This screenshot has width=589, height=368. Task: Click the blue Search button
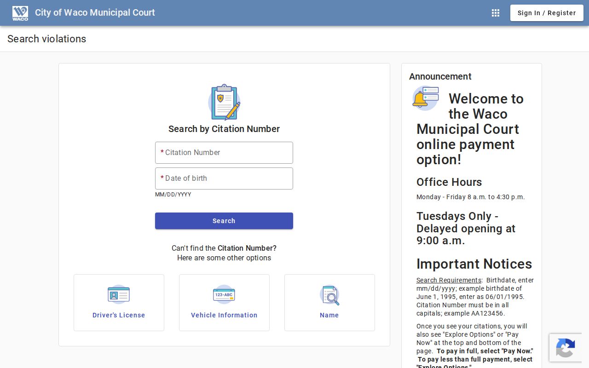click(x=224, y=221)
